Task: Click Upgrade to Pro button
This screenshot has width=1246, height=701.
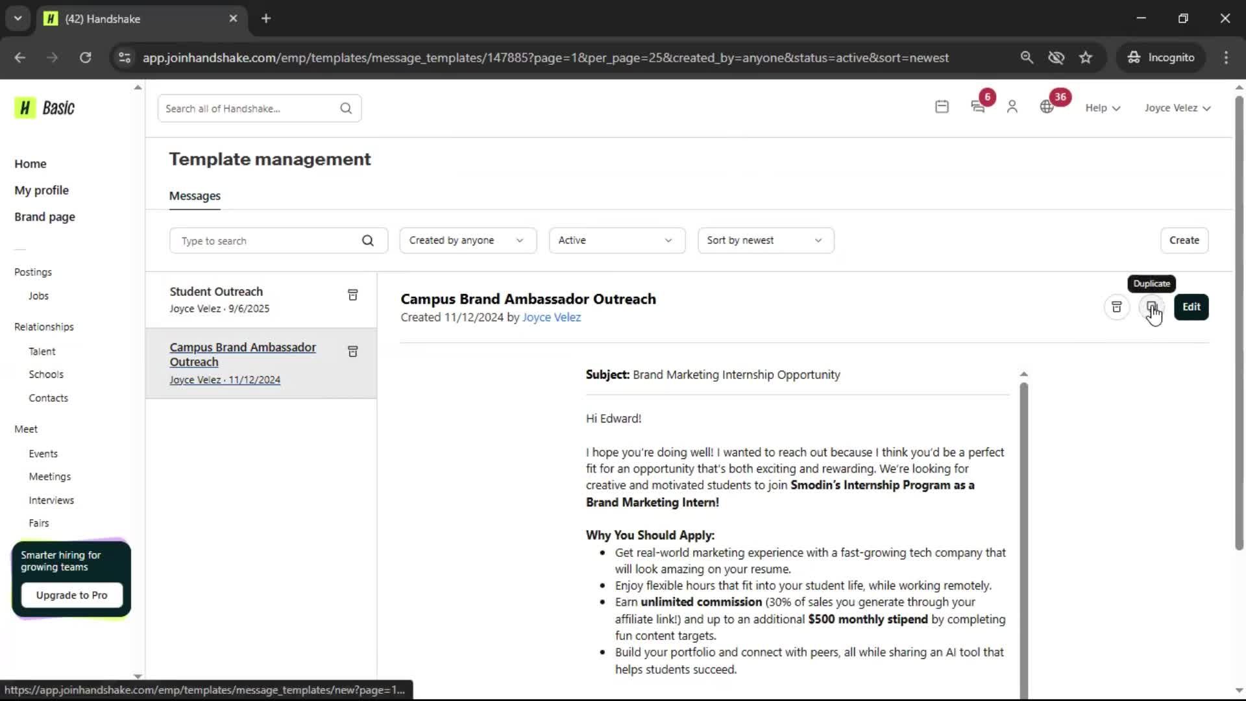Action: 71,595
